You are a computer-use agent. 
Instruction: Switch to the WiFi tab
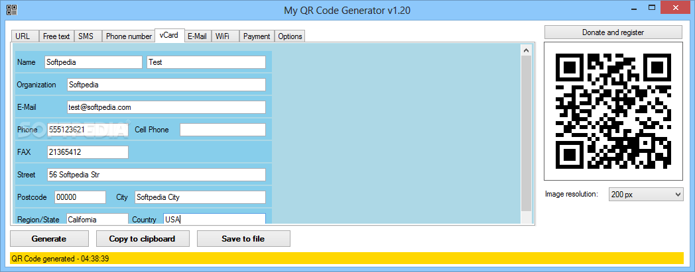click(225, 36)
